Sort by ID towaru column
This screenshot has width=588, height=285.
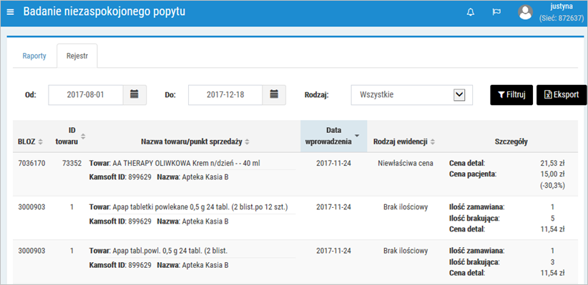click(x=83, y=136)
